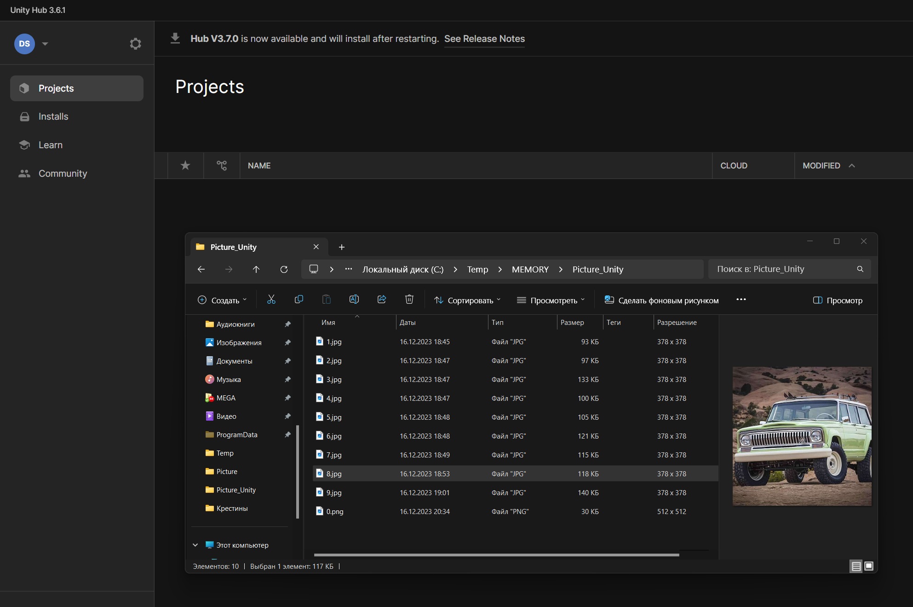Screen dimensions: 913x607
Task: Cut selected file with scissors icon
Action: (271, 300)
